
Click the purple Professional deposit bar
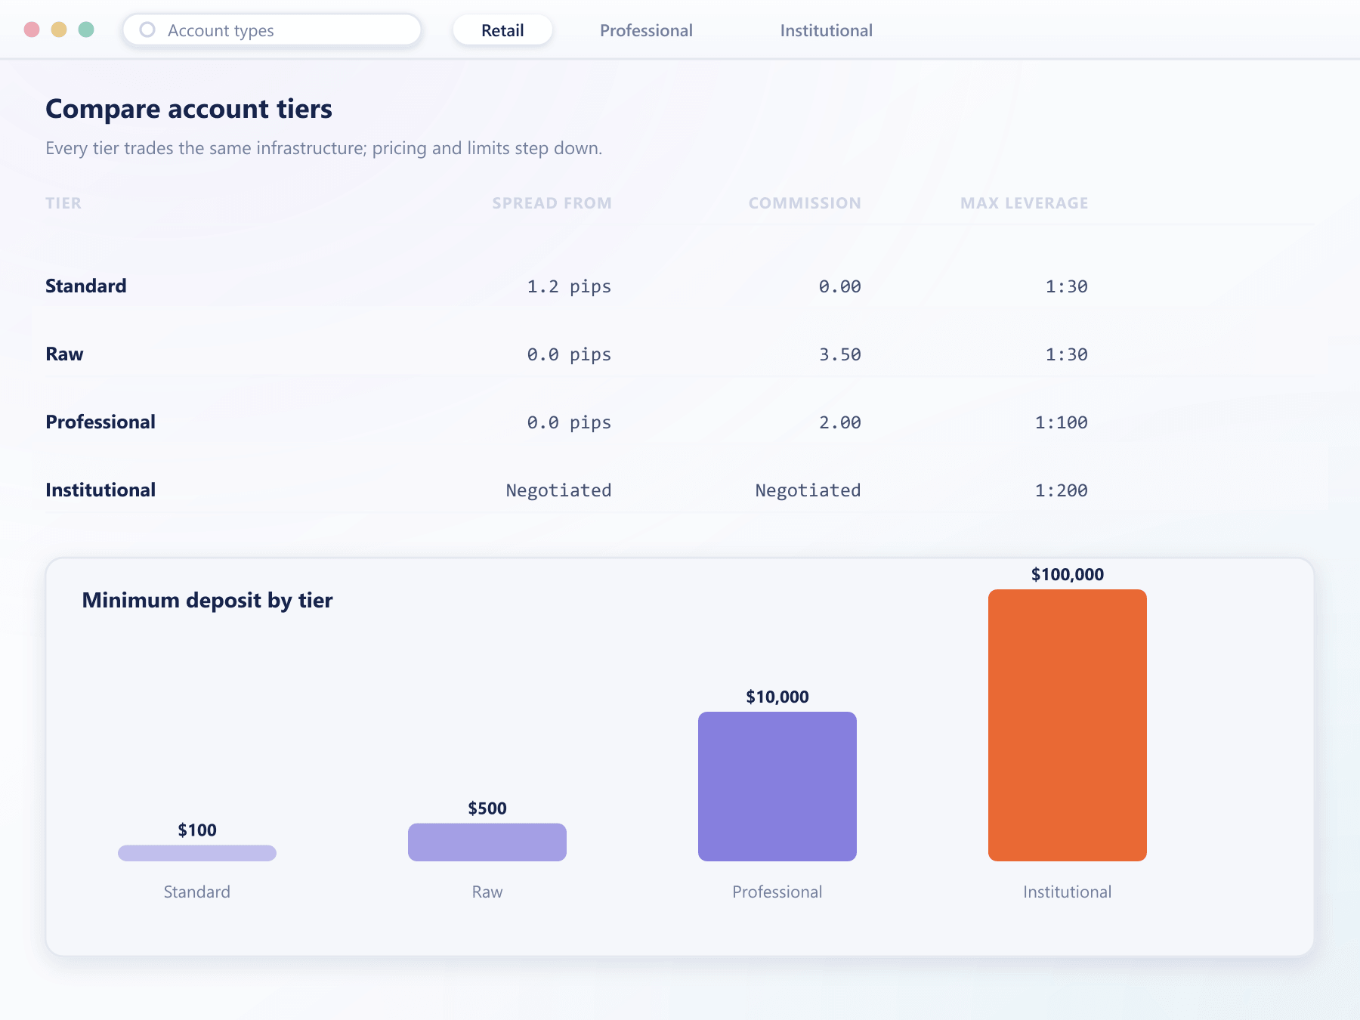777,787
